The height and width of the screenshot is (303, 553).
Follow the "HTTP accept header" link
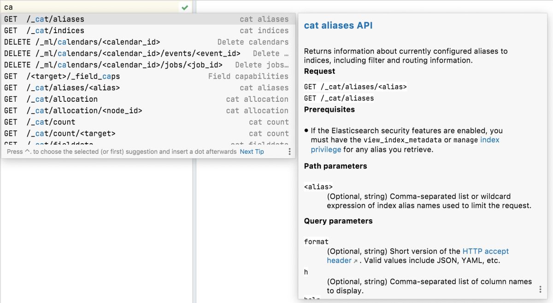tap(485, 251)
